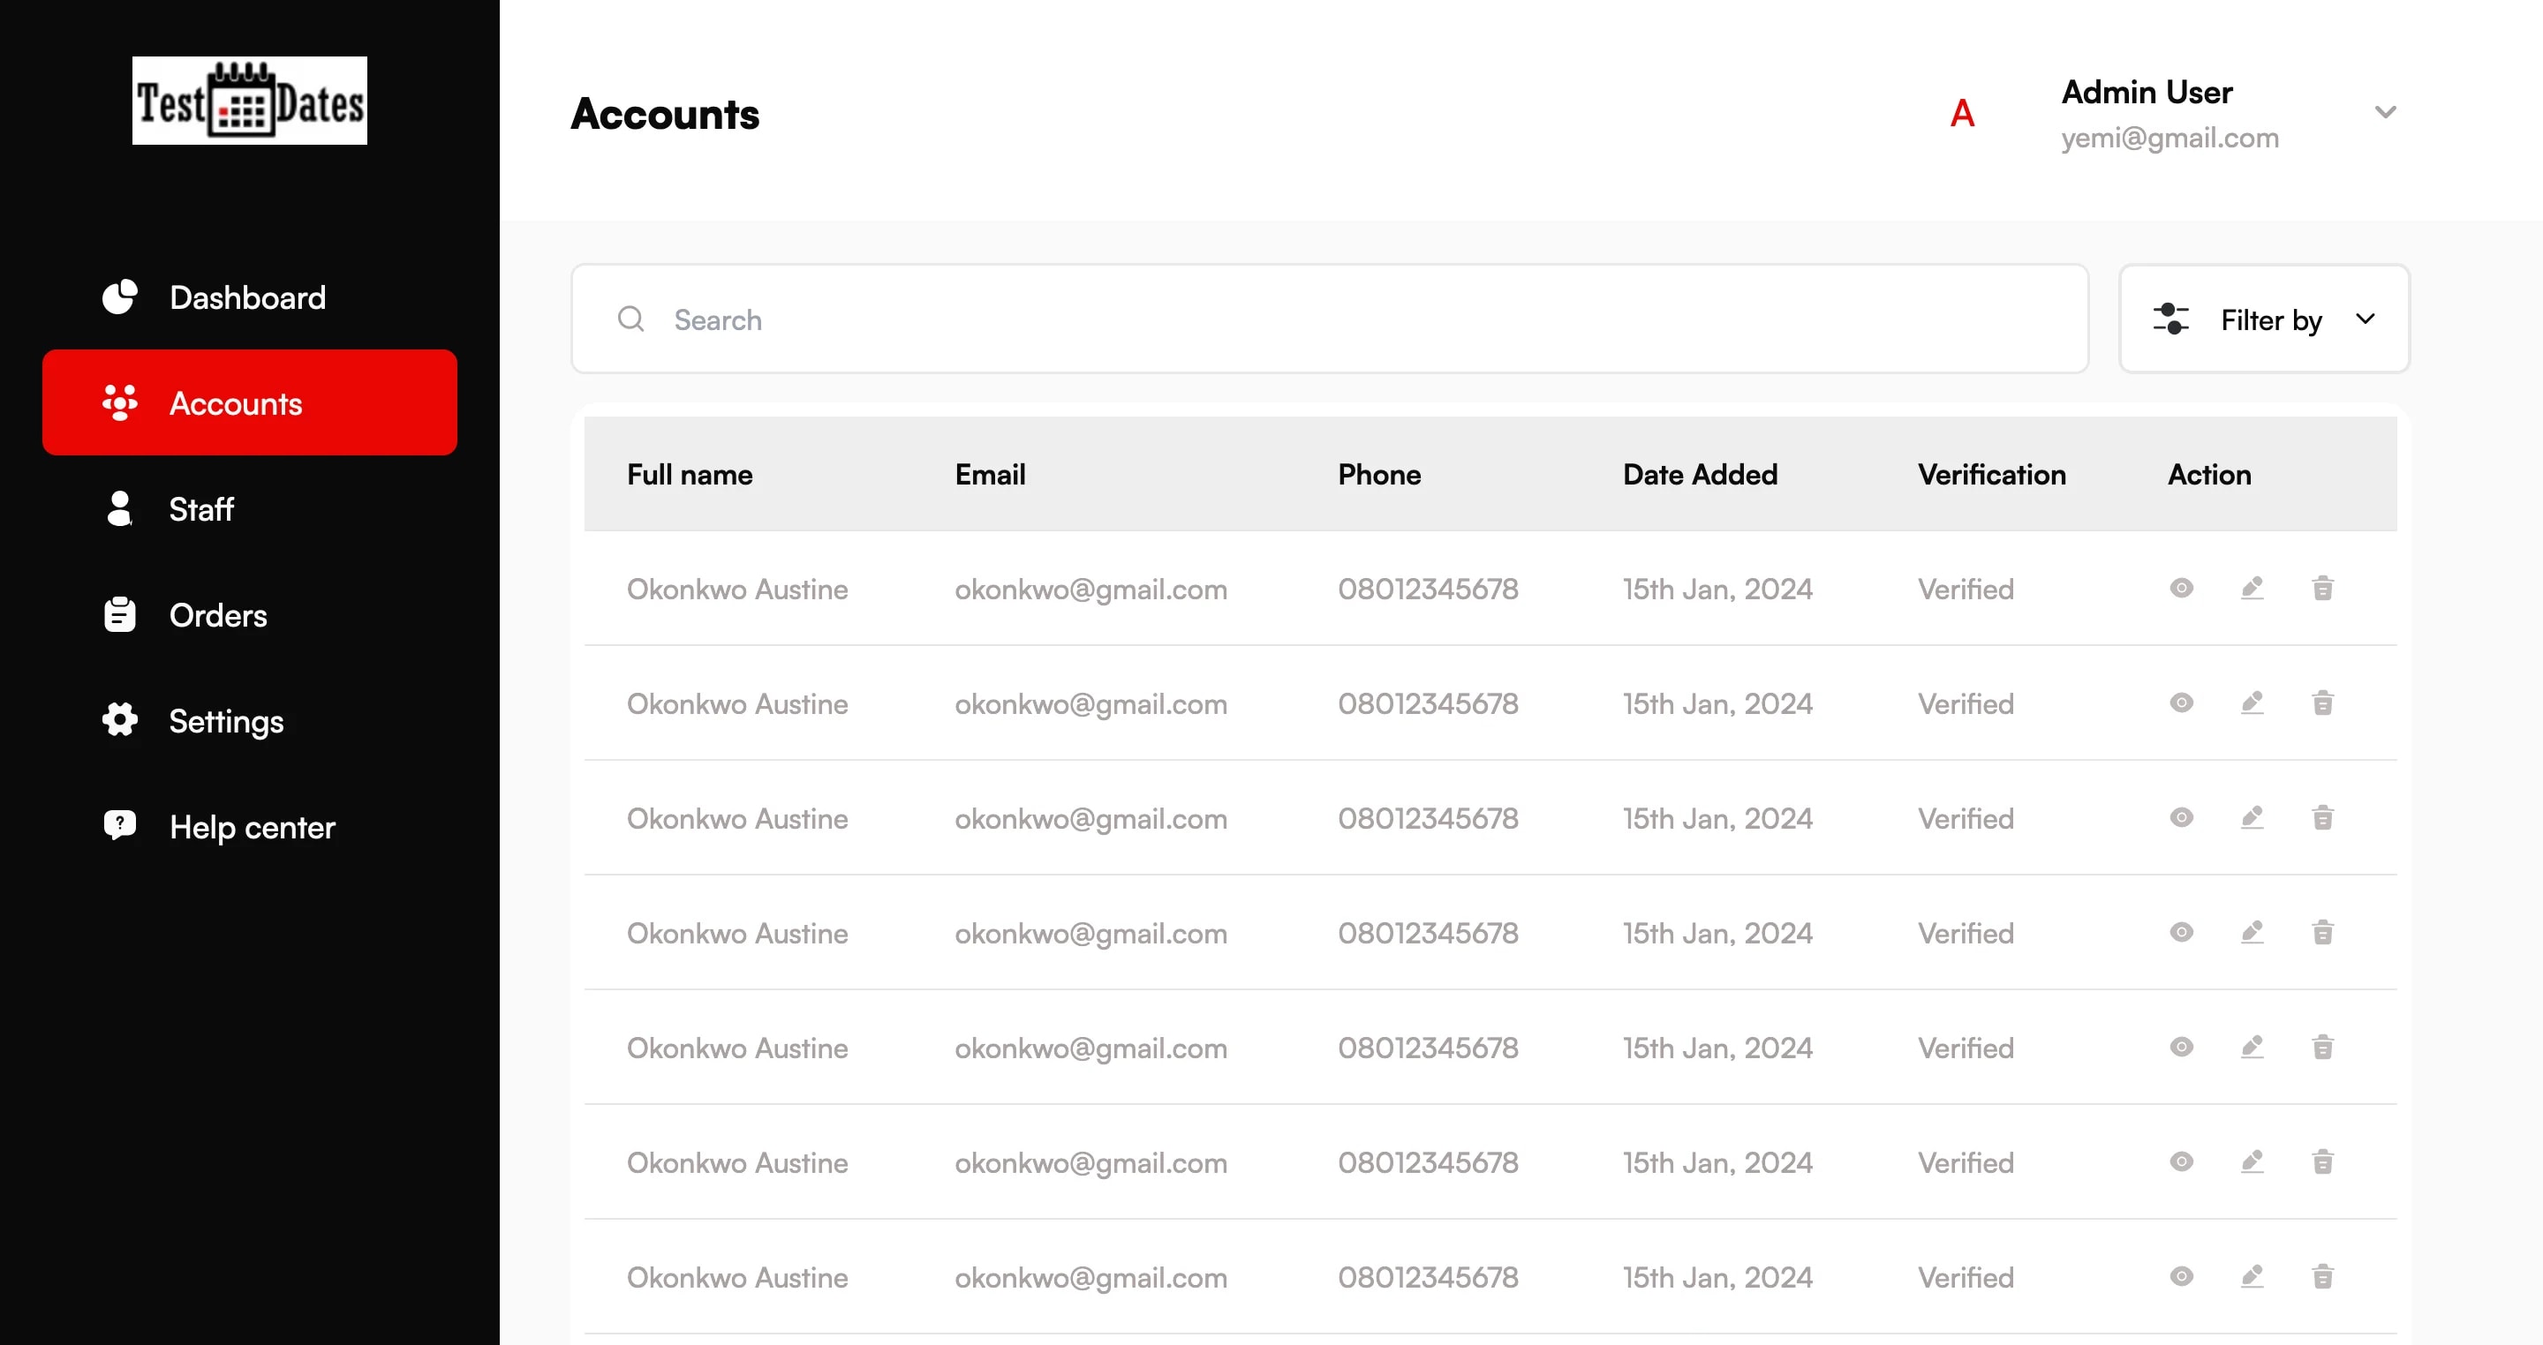Click the trash delete icon in third row

coord(2322,818)
